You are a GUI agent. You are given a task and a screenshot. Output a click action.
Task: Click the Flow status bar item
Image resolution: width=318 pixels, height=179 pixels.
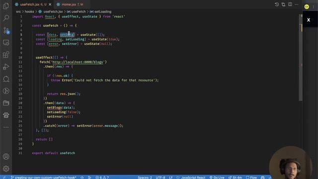tap(251, 178)
